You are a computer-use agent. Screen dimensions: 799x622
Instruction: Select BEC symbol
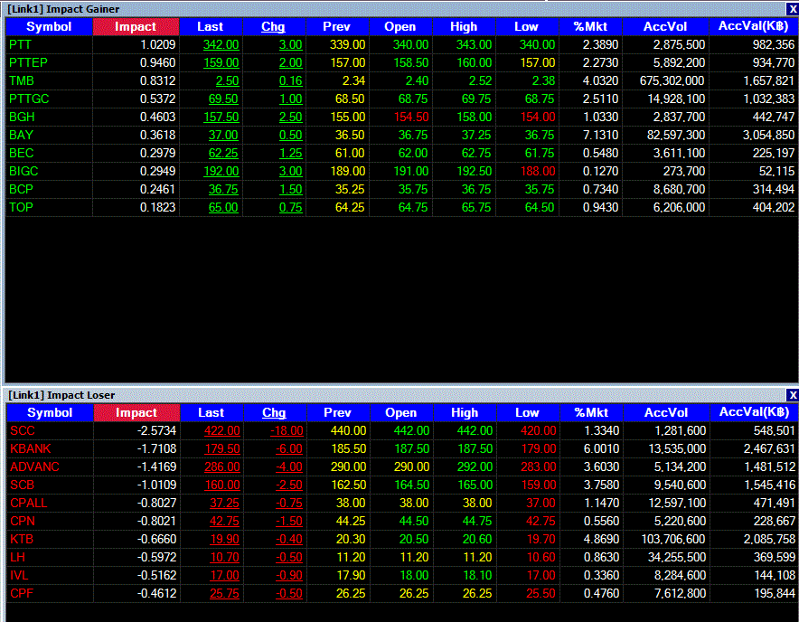(22, 154)
